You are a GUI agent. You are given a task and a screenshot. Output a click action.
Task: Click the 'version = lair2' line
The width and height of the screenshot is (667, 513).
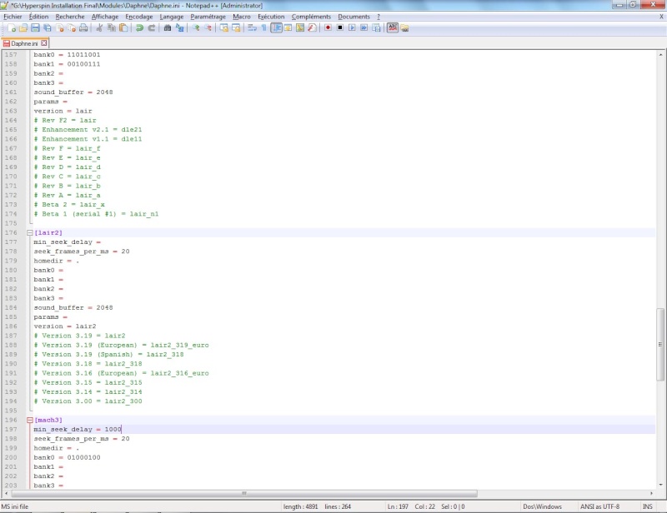click(65, 326)
